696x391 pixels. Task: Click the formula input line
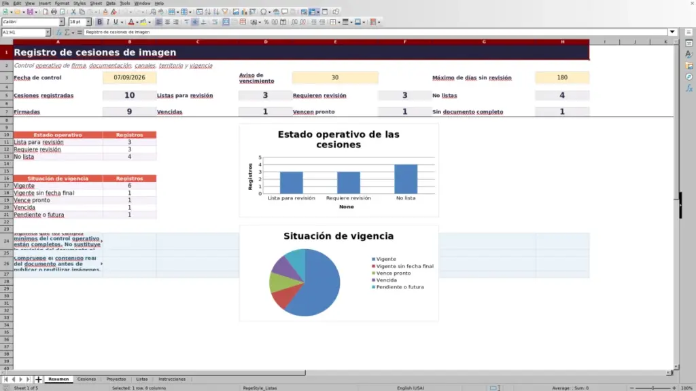375,33
